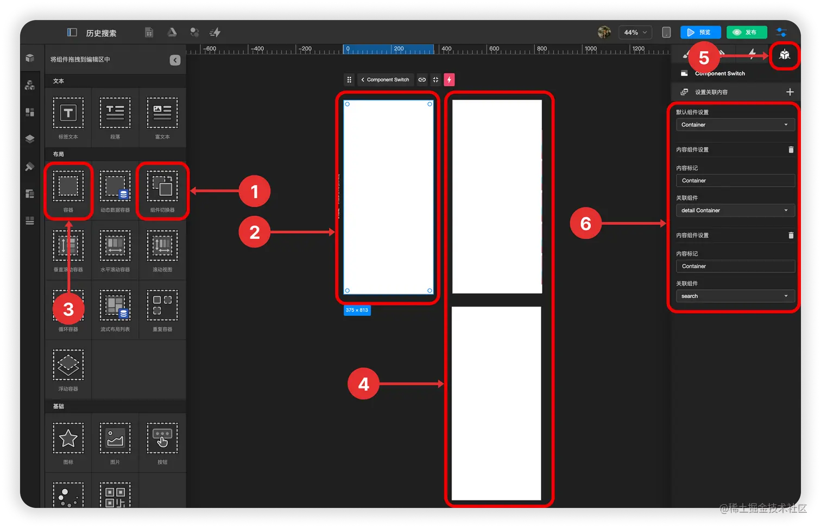Open the 默认组件设置 Container dropdown
This screenshot has width=821, height=528.
(735, 125)
